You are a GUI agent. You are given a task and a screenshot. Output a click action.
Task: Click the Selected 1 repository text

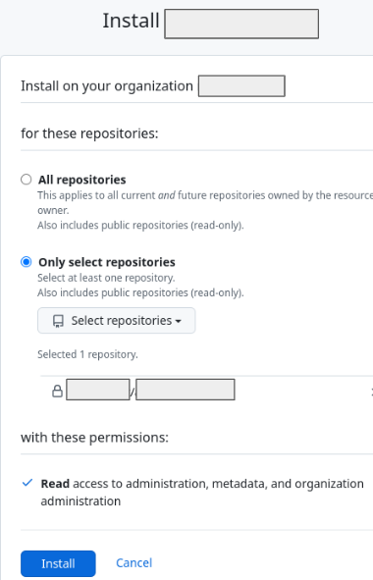point(87,354)
